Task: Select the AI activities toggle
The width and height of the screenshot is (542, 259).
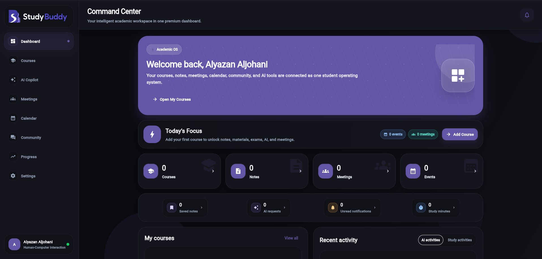Action: coord(431,240)
